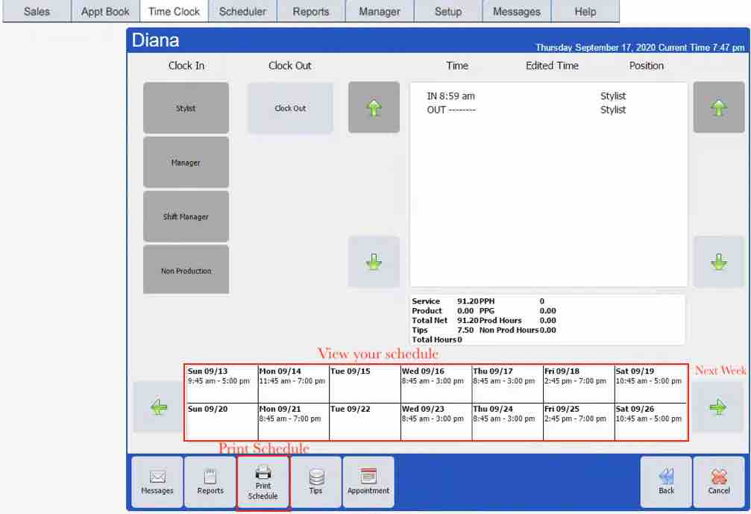Click the Clock Out column header
Viewport: 751px width, 514px height.
point(290,66)
